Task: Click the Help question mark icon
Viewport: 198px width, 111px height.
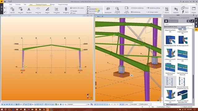Action: (181, 2)
